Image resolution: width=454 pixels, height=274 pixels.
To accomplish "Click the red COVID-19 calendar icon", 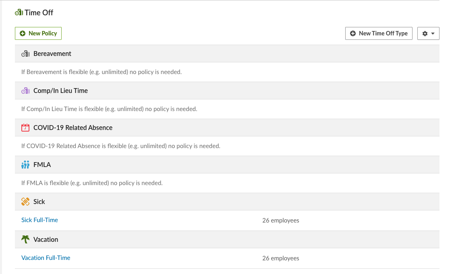I will 25,128.
